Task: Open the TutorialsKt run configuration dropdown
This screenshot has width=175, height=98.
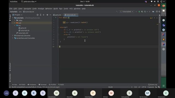Action: [x=127, y=11]
